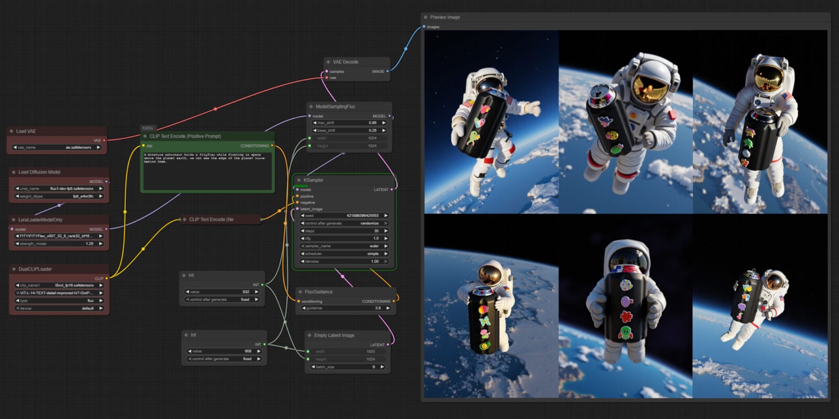839x419 pixels.
Task: Open the sampler_name dropdown in KSampler
Action: [x=344, y=246]
